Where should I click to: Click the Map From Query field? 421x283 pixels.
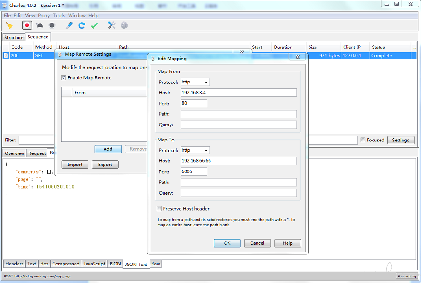pyautogui.click(x=239, y=125)
